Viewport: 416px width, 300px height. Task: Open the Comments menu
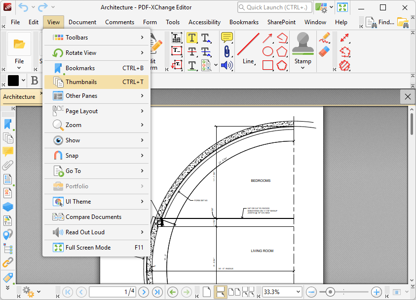tap(119, 22)
